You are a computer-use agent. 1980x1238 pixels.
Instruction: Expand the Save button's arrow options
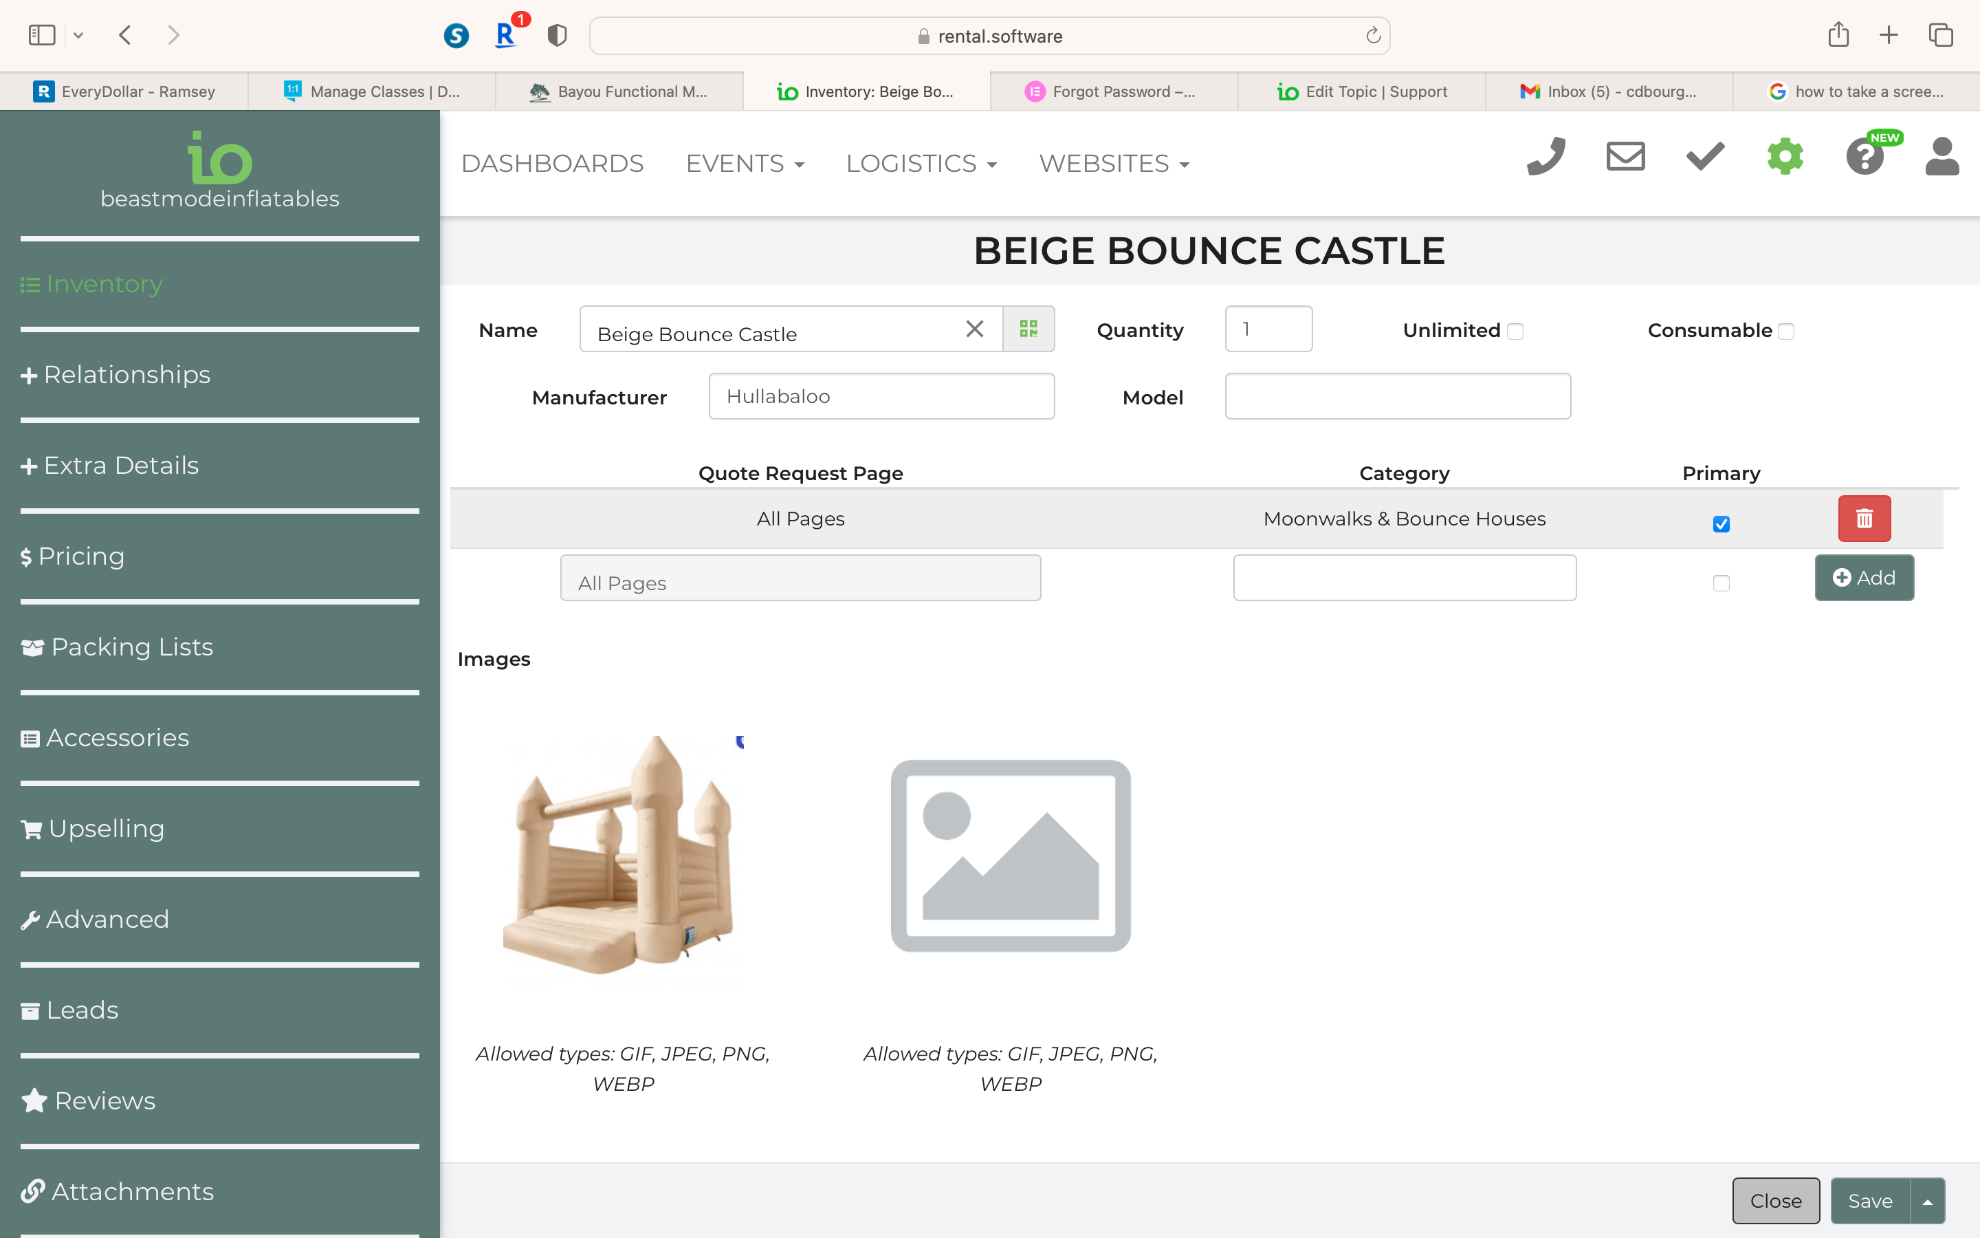click(1928, 1201)
